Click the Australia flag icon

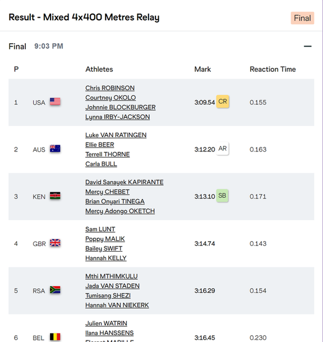click(55, 149)
